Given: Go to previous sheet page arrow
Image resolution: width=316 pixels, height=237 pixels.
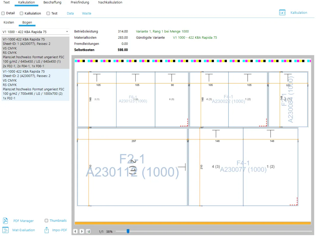Looking at the screenshot, I should (x=75, y=231).
